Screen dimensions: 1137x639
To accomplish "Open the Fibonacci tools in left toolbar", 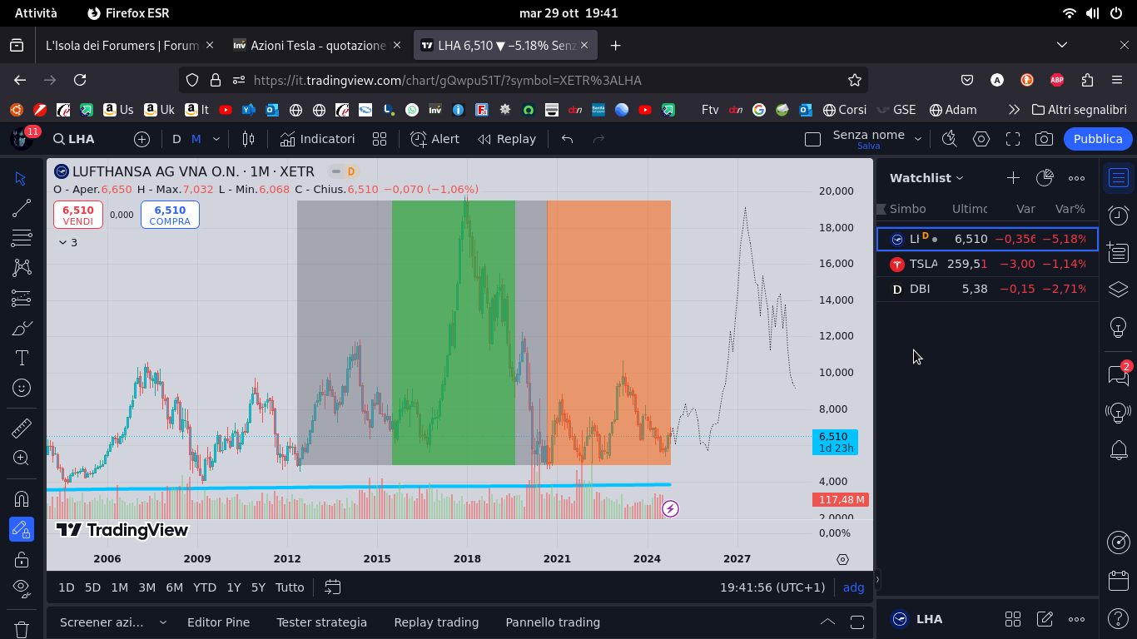I will point(22,238).
